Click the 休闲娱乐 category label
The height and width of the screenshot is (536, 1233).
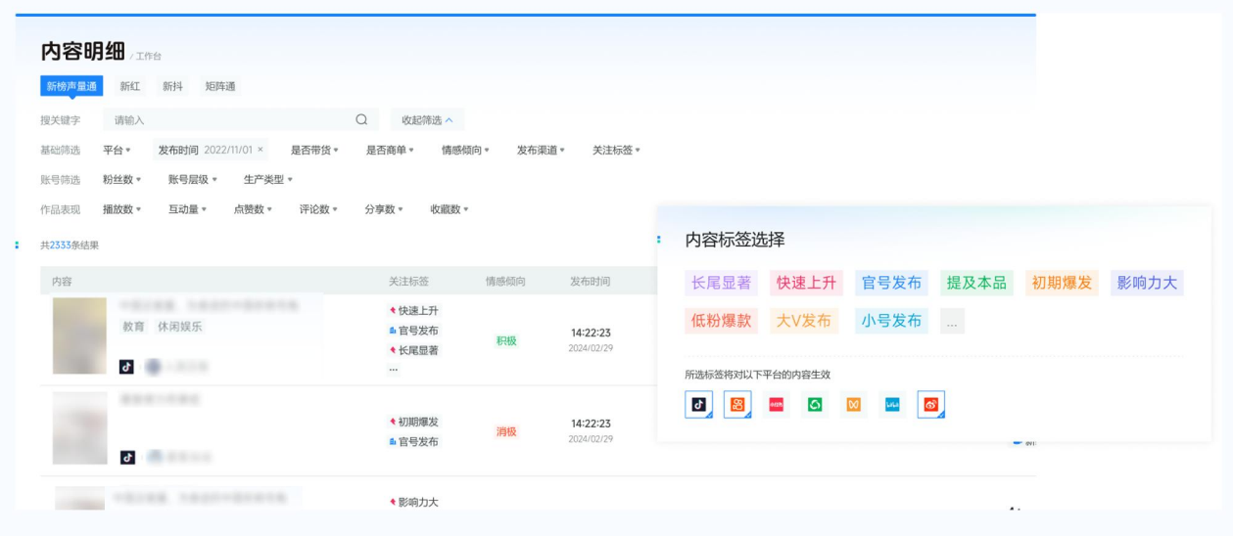point(180,327)
